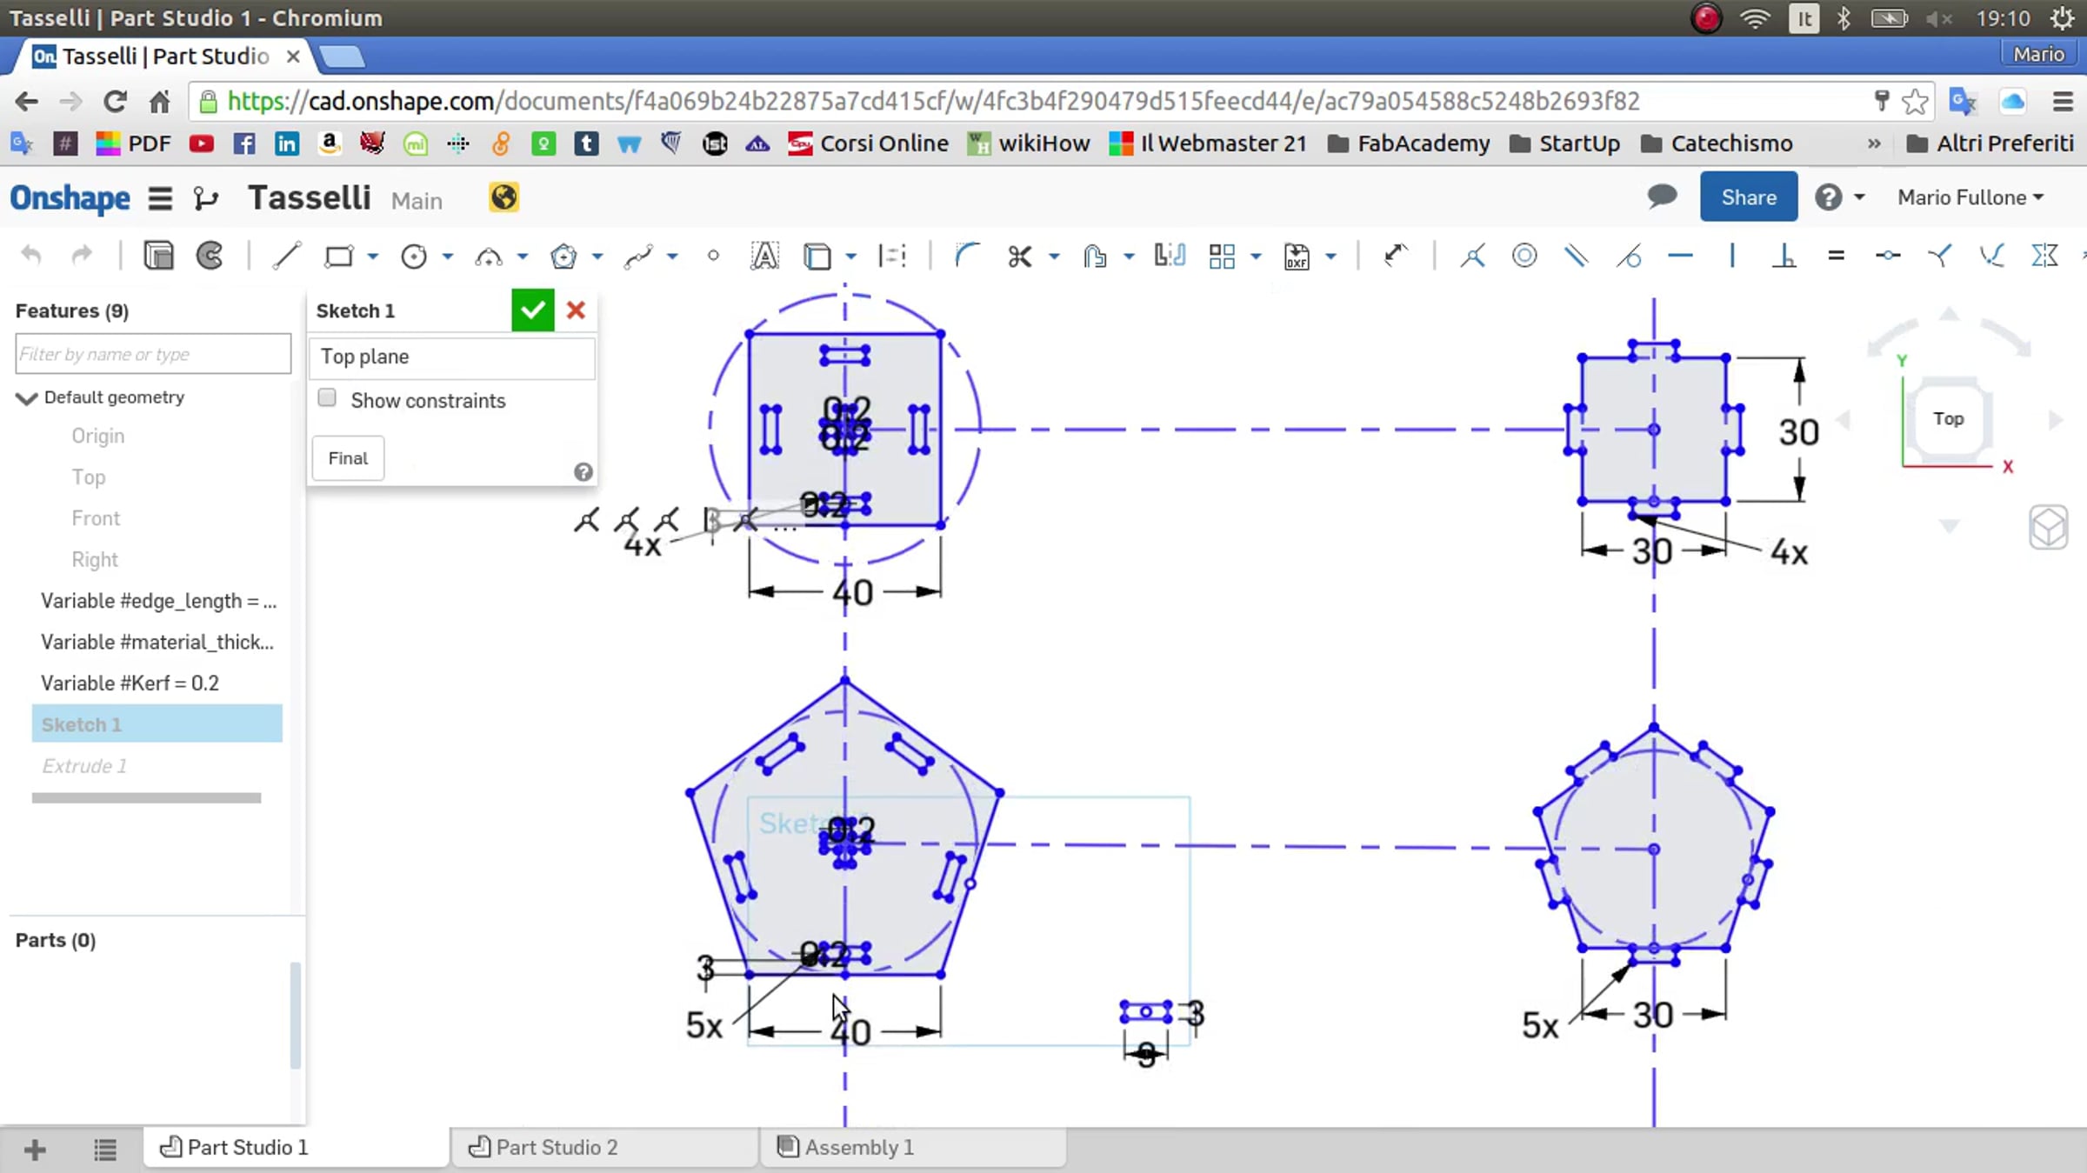The image size is (2087, 1173).
Task: Open the comments speech bubble
Action: (x=1662, y=197)
